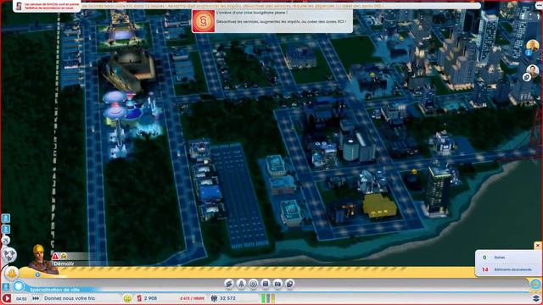
Task: Click the 0 Ruines row
Action: 507,258
